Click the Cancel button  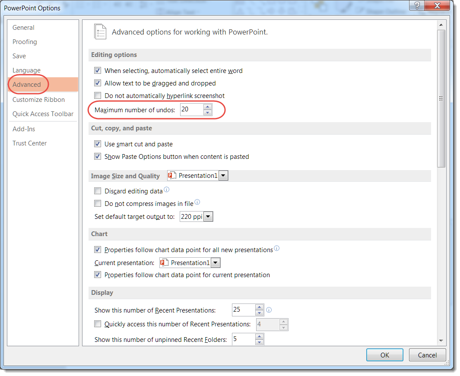[427, 355]
